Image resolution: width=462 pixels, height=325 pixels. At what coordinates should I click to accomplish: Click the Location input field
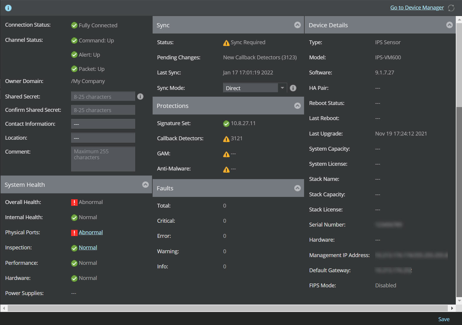point(103,138)
